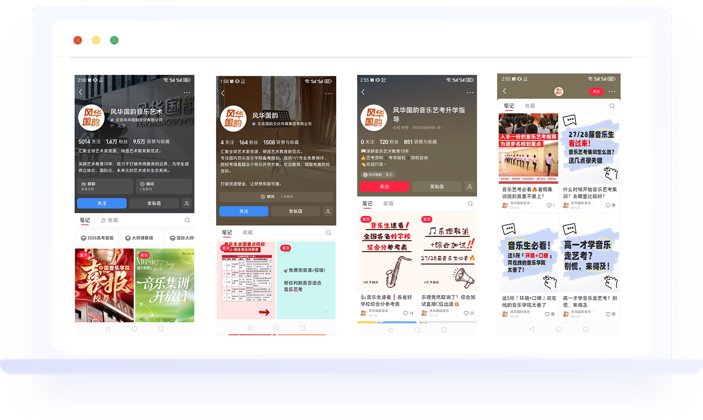Click the 120 粉丝 follower count
Screen dimensions: 703x420
point(389,142)
